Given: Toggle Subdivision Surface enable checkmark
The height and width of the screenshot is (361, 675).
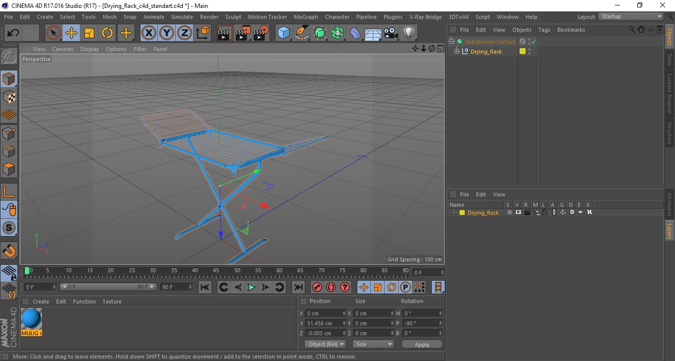Looking at the screenshot, I should pyautogui.click(x=534, y=42).
